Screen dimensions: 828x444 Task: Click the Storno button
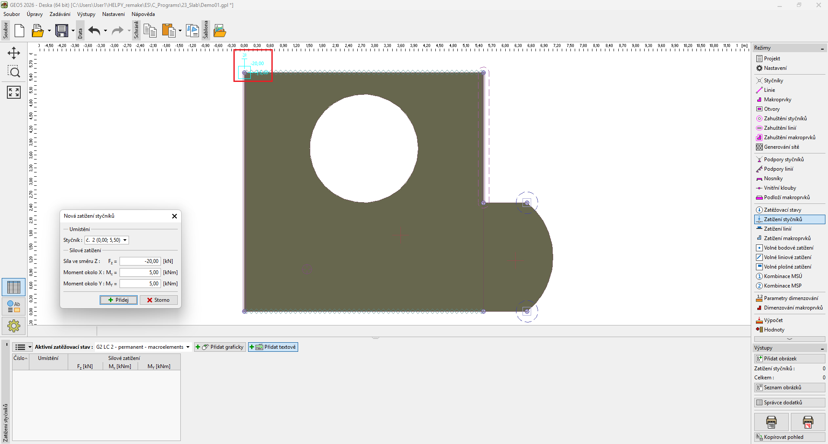click(x=158, y=300)
